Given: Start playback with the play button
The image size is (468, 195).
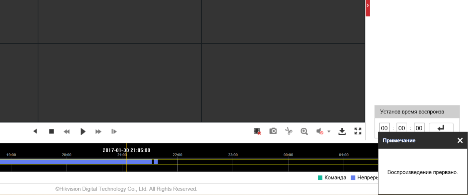Looking at the screenshot, I should pyautogui.click(x=83, y=131).
